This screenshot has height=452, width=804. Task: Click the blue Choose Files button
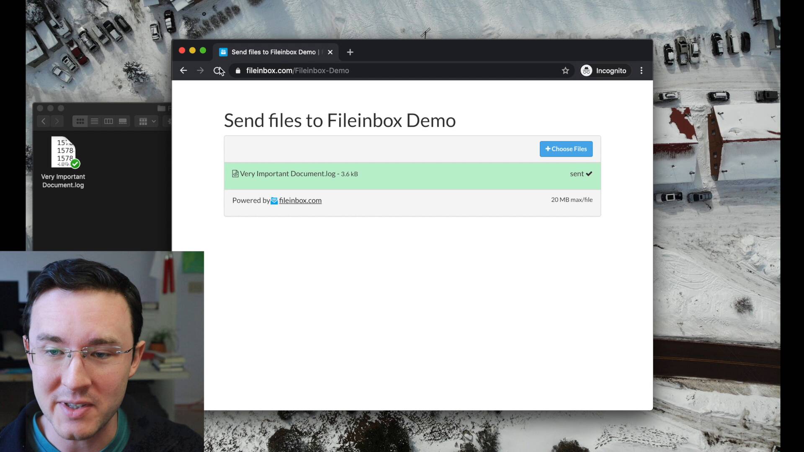(x=566, y=149)
